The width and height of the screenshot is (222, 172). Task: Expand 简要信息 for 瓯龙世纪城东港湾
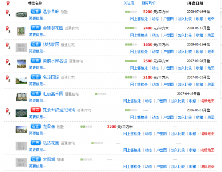click(x=38, y=117)
